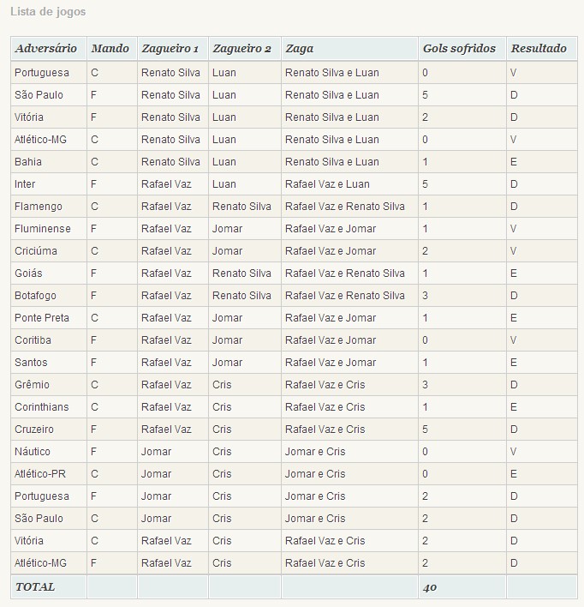Select the Zagueiro 1 column header

click(170, 49)
